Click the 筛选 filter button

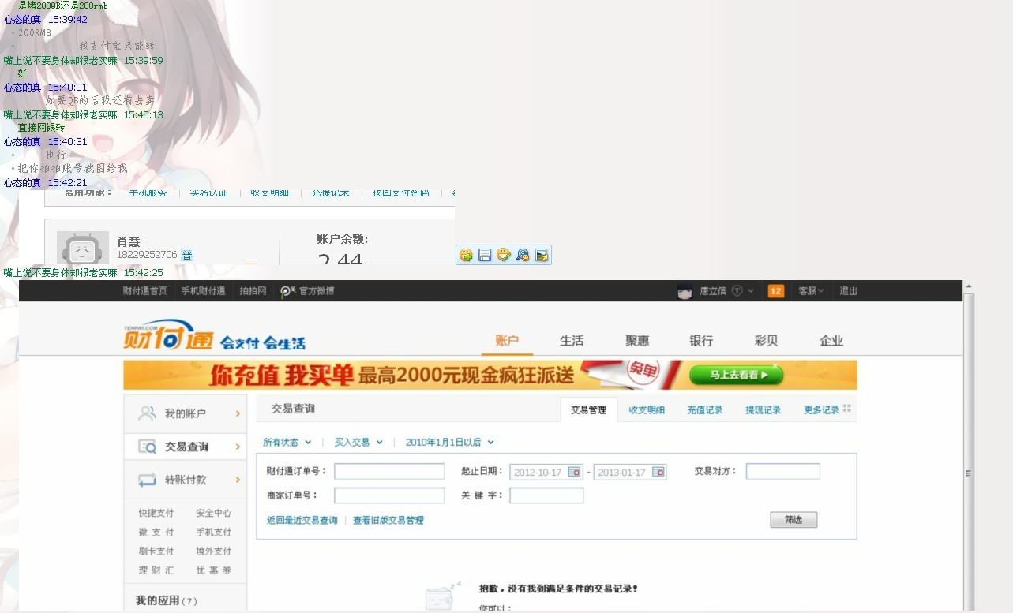point(794,520)
